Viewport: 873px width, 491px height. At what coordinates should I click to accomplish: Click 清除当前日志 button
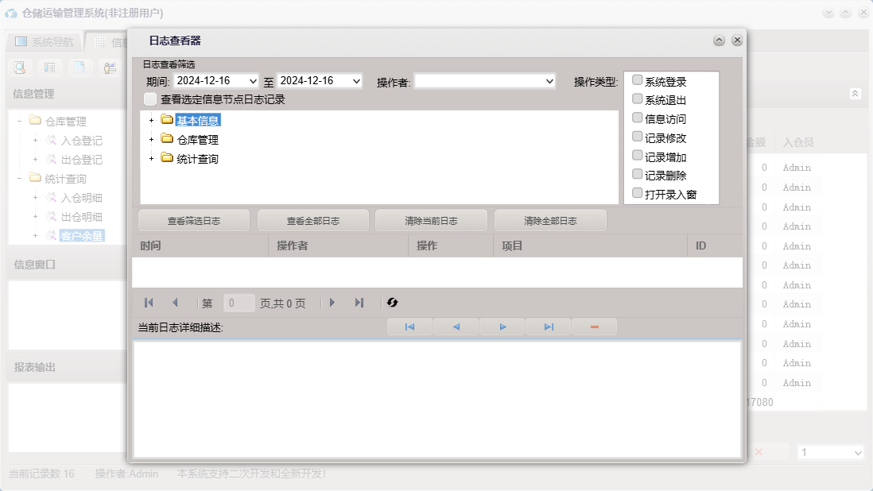coord(432,221)
